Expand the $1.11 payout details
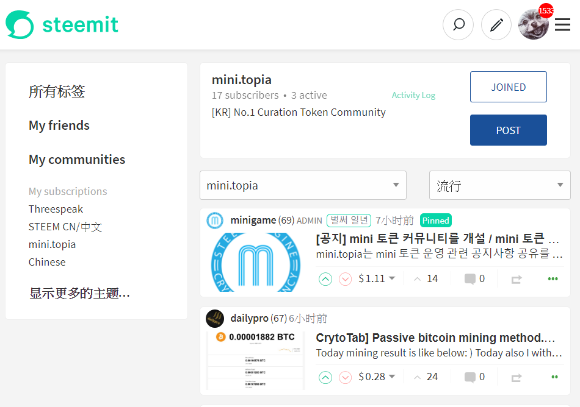Viewport: 580px width, 407px height. pos(377,278)
